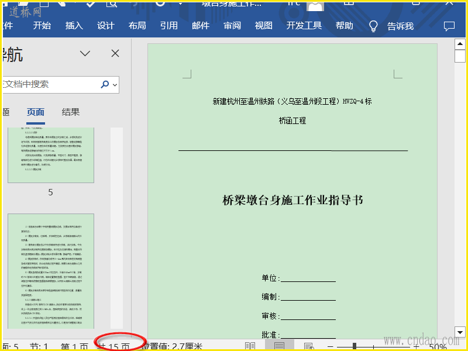The width and height of the screenshot is (468, 351).
Task: Close the navigation pane with the X
Action: point(115,53)
